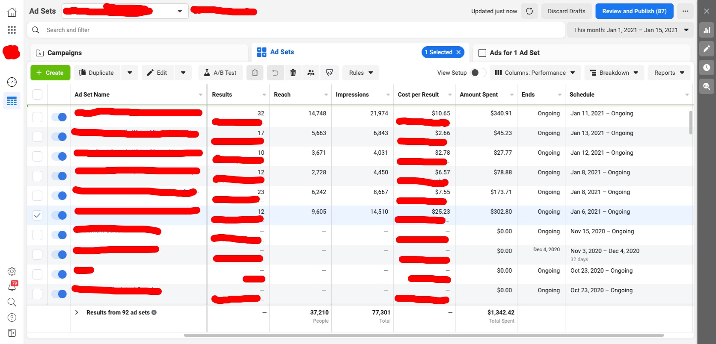Open the A/B Test flask tool
This screenshot has height=344, width=716.
[x=220, y=73]
